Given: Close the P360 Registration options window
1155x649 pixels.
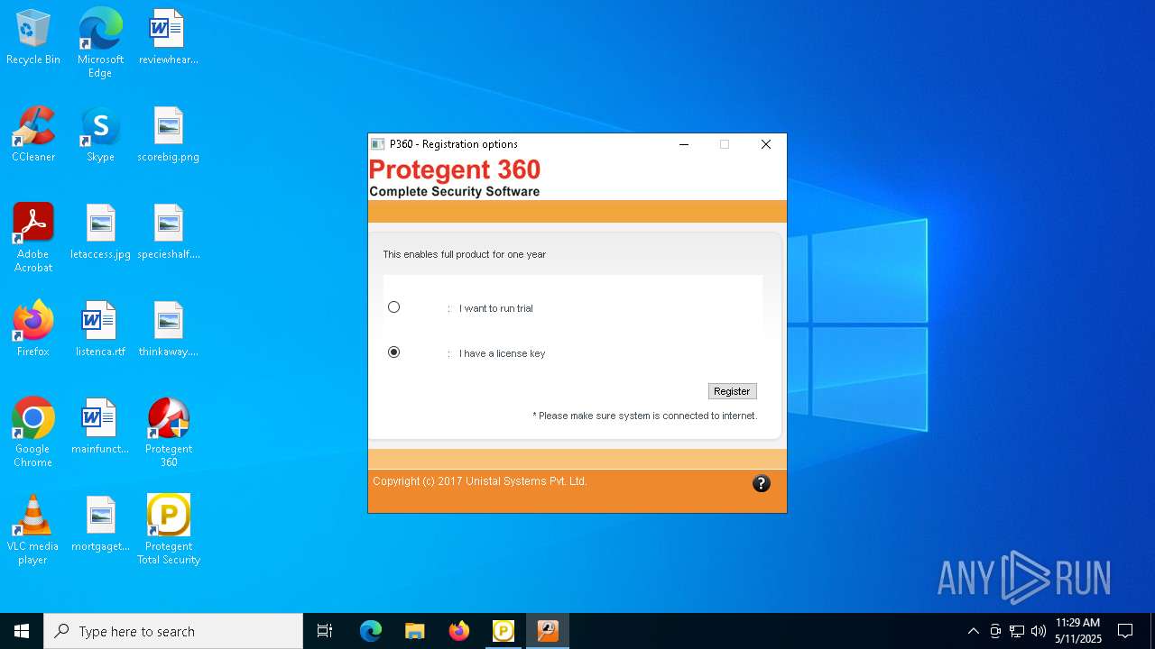Looking at the screenshot, I should tap(766, 144).
